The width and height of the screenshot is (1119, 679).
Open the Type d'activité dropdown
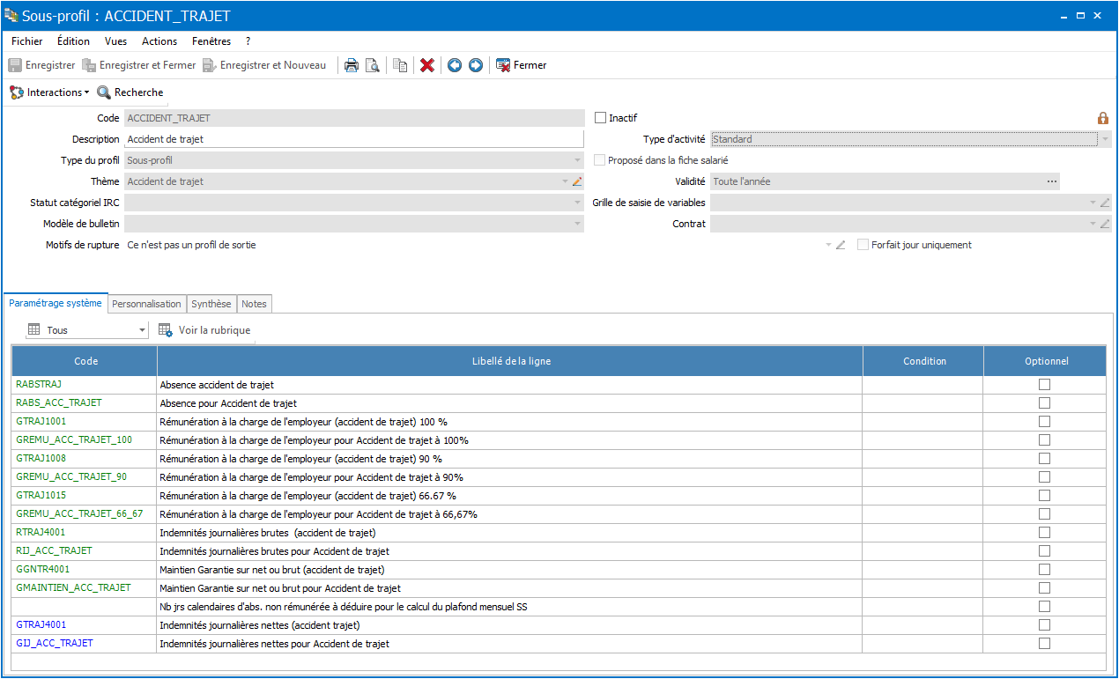(x=1105, y=139)
